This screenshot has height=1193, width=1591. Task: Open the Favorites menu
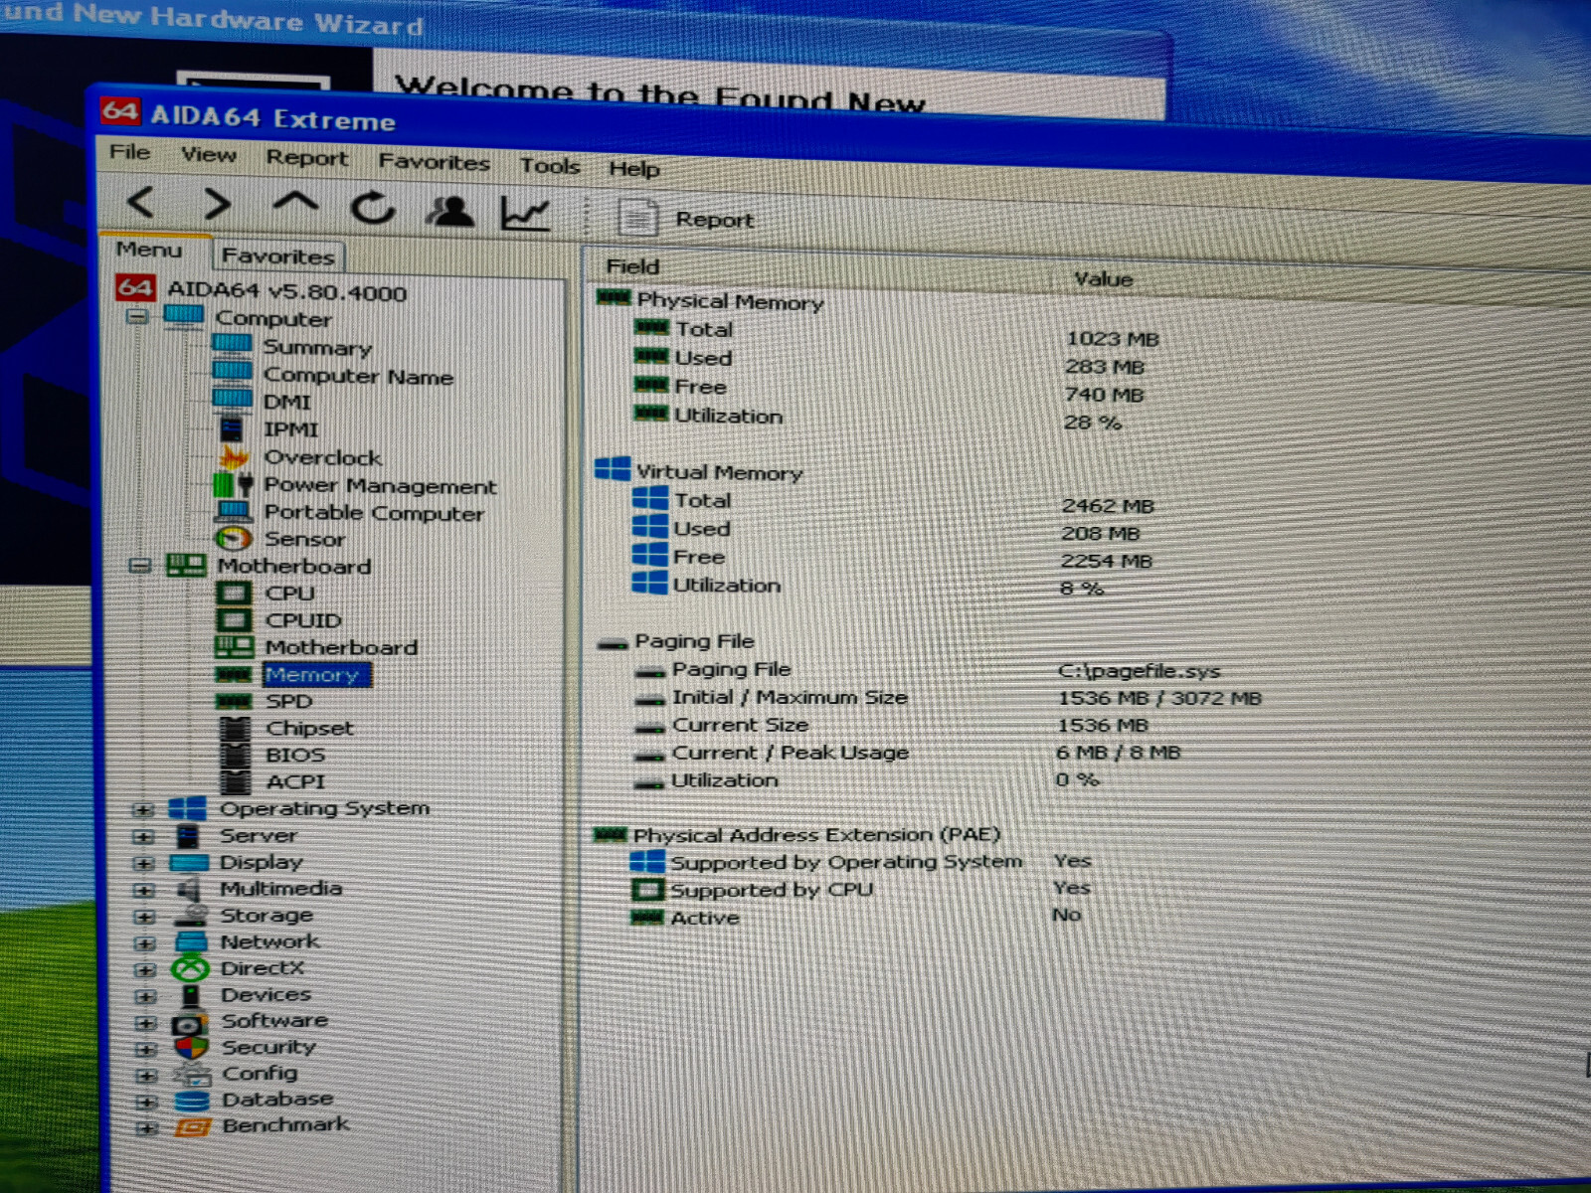[x=434, y=162]
